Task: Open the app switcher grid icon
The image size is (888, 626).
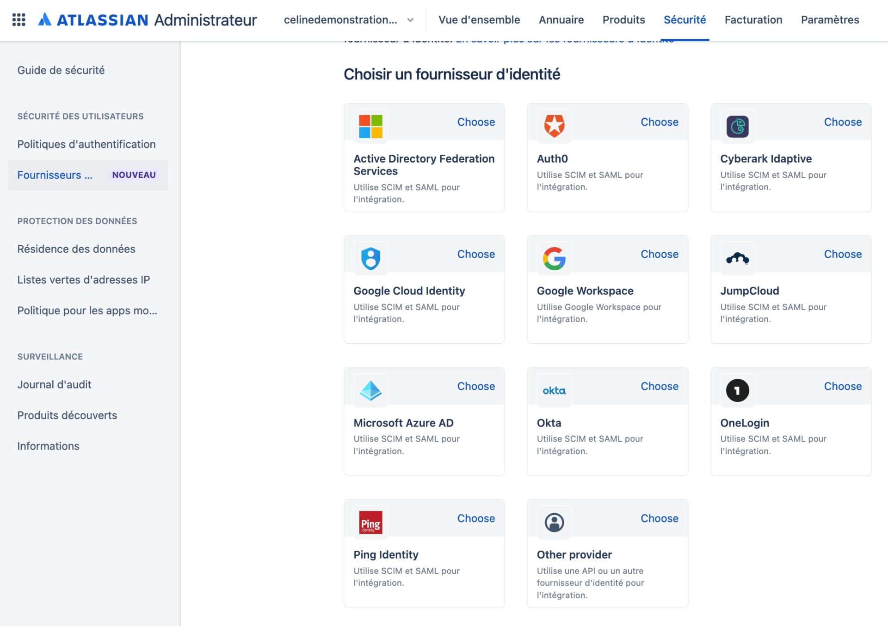Action: pos(18,20)
